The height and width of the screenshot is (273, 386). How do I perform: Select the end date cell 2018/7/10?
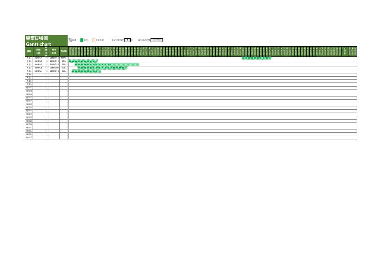pos(54,58)
